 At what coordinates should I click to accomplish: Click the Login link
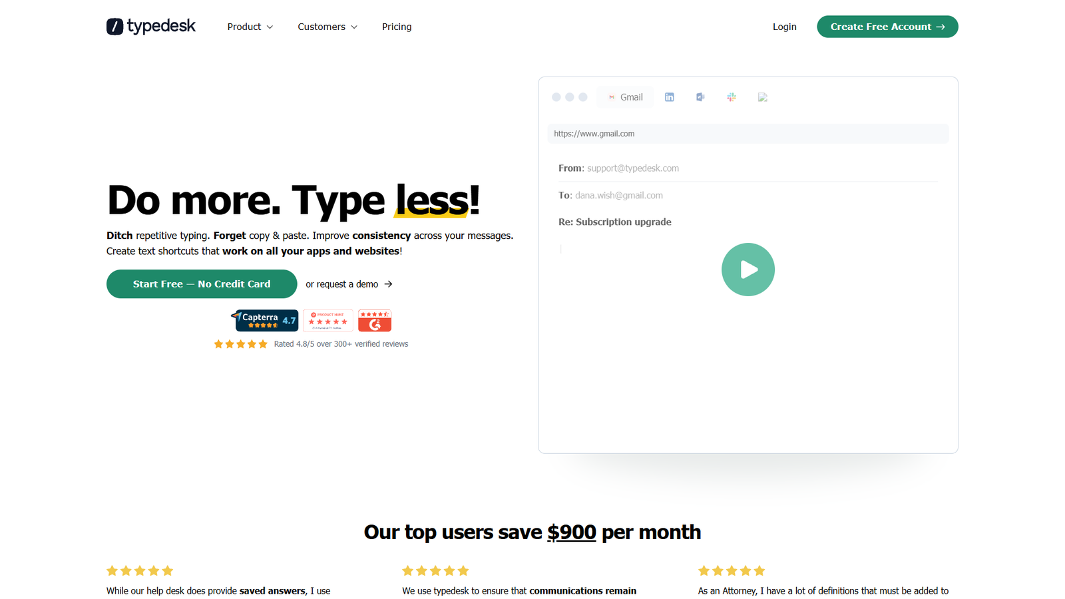(x=784, y=27)
